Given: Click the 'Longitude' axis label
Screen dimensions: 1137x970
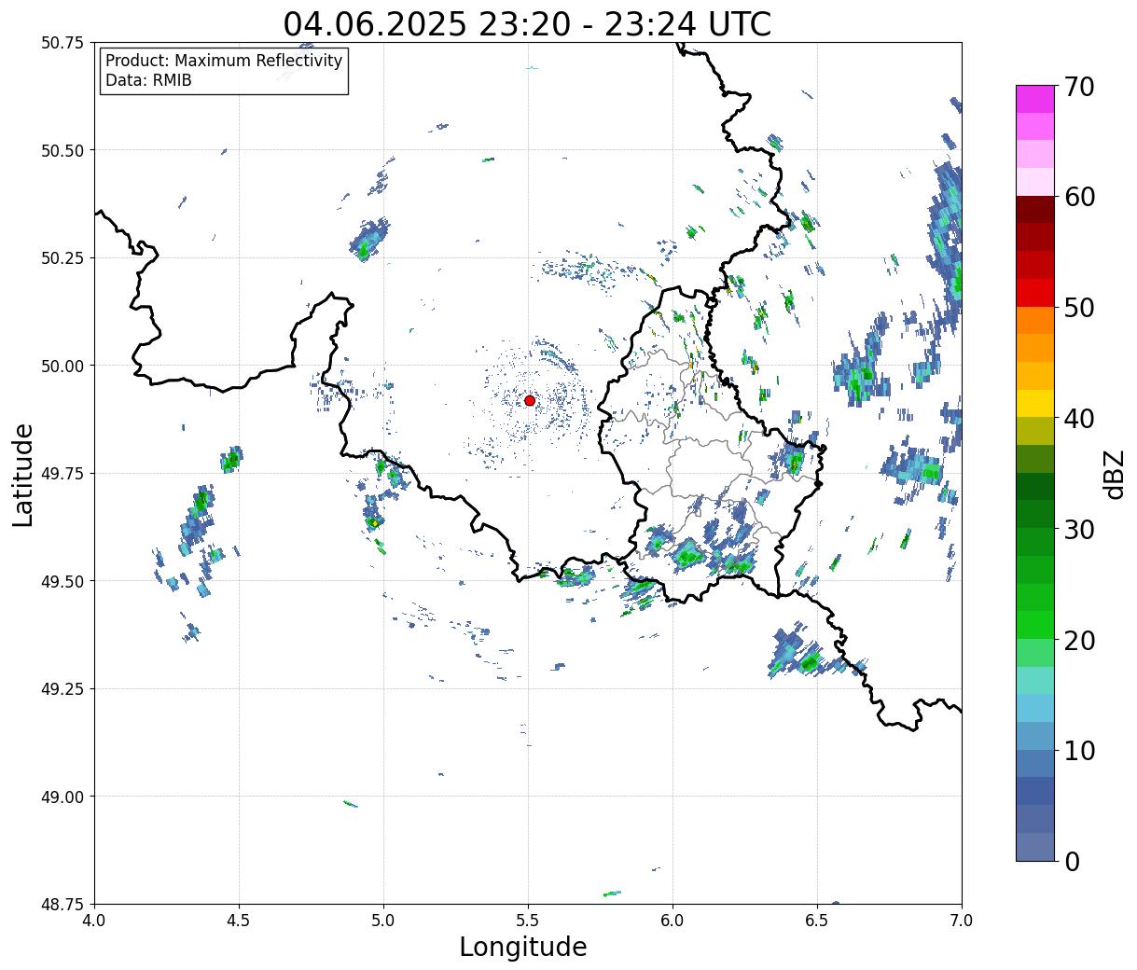Looking at the screenshot, I should coord(523,947).
